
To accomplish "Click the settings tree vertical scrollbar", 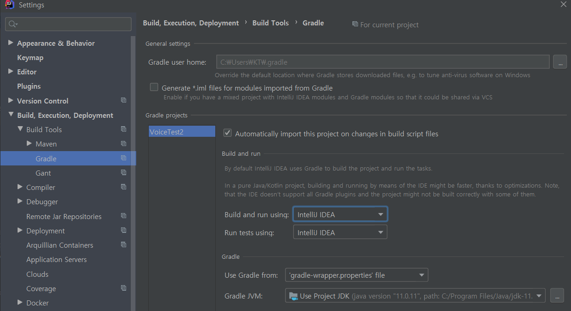I will tap(134, 173).
